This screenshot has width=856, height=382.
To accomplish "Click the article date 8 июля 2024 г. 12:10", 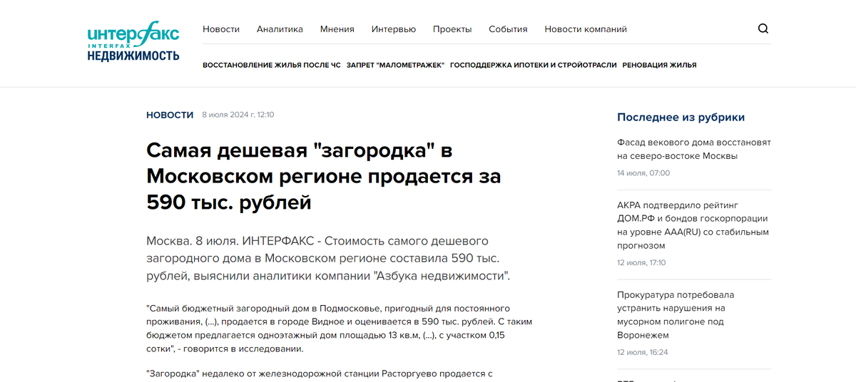I will point(238,115).
